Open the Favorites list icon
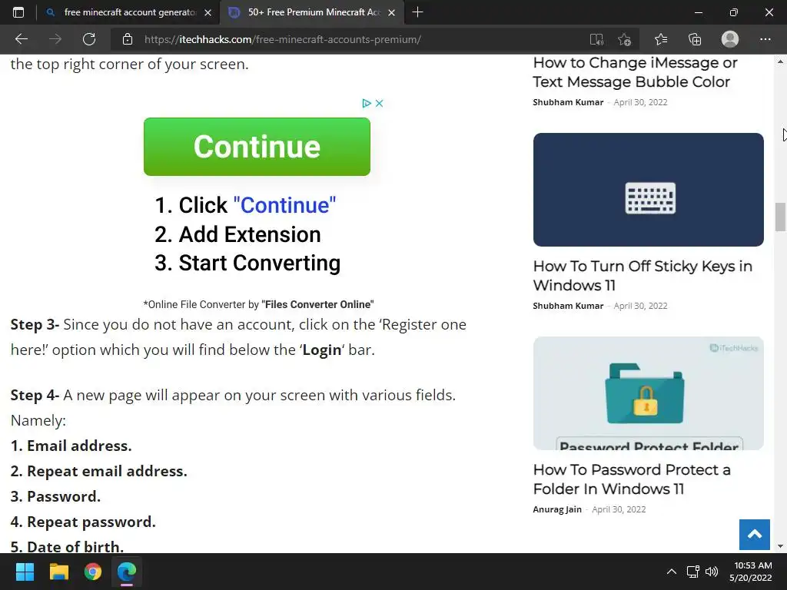The height and width of the screenshot is (590, 787). click(660, 39)
